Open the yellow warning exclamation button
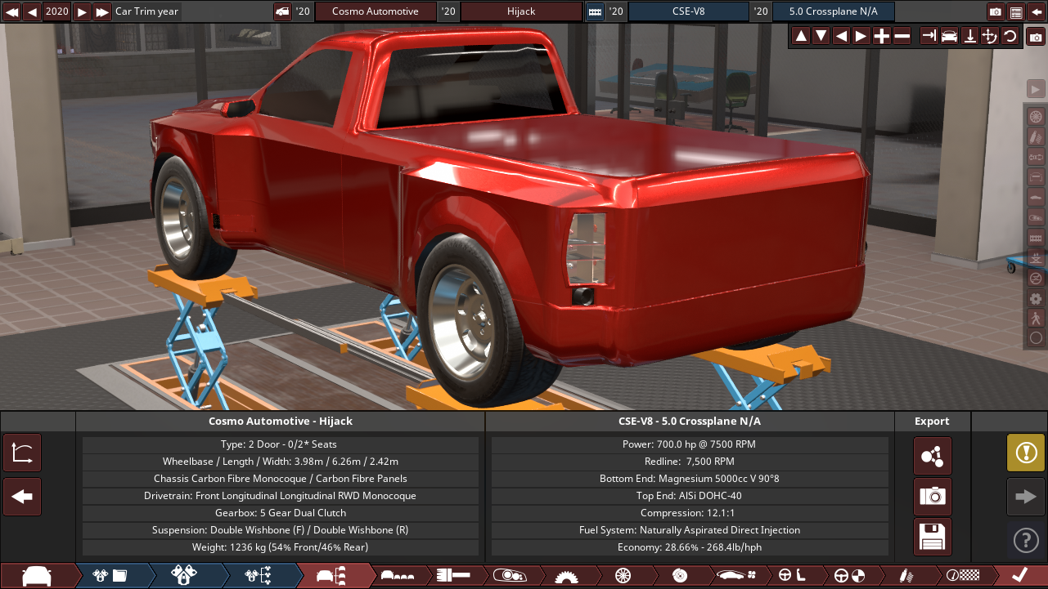Image resolution: width=1048 pixels, height=589 pixels. tap(1026, 453)
